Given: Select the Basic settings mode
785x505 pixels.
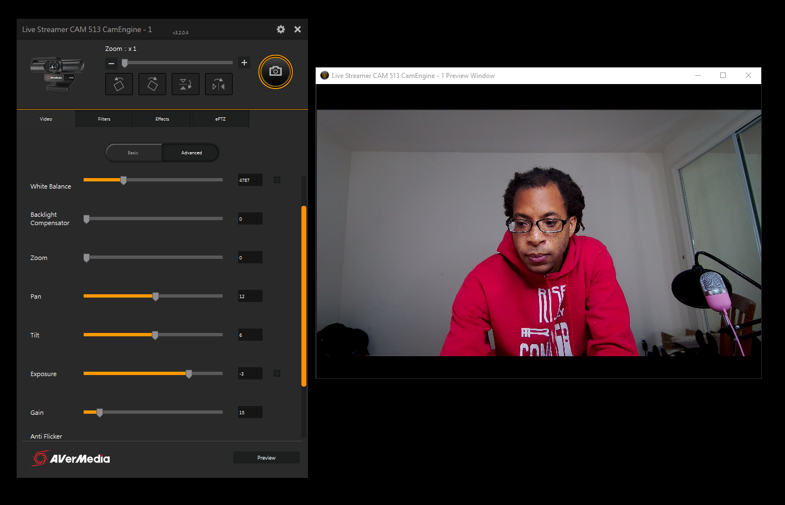Looking at the screenshot, I should 134,153.
